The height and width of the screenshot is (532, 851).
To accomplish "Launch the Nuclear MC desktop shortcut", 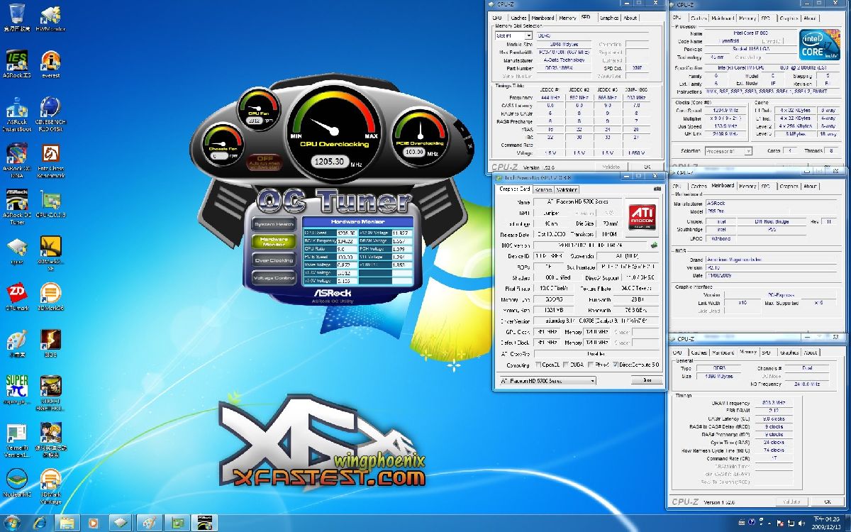I will point(16,482).
